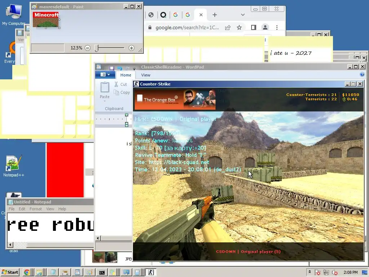Switch to Counter-Strike taskbar button
The width and height of the screenshot is (369, 277).
pyautogui.click(x=151, y=272)
